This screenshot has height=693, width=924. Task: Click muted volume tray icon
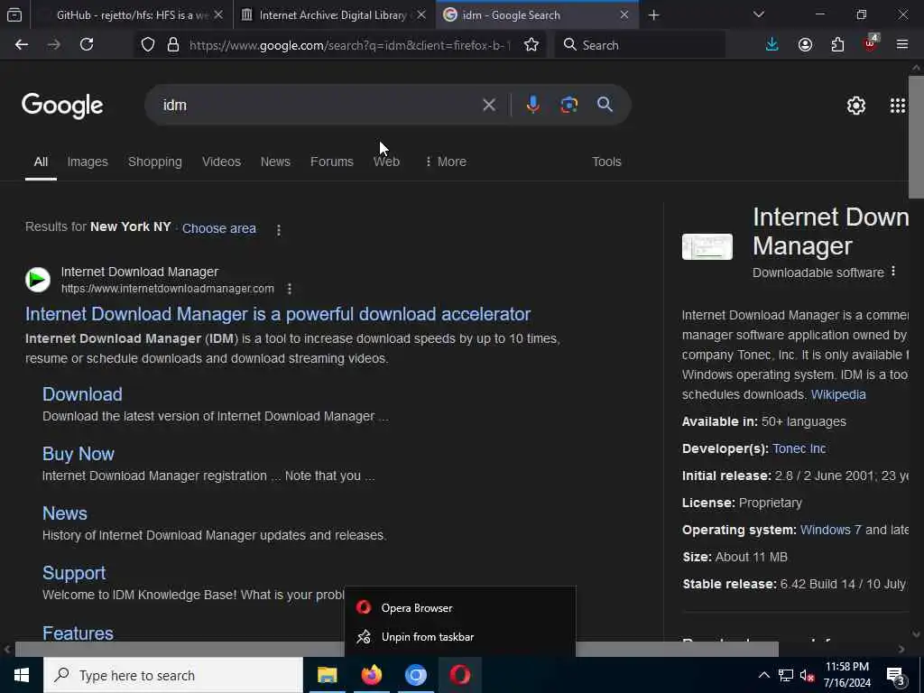[x=808, y=676]
